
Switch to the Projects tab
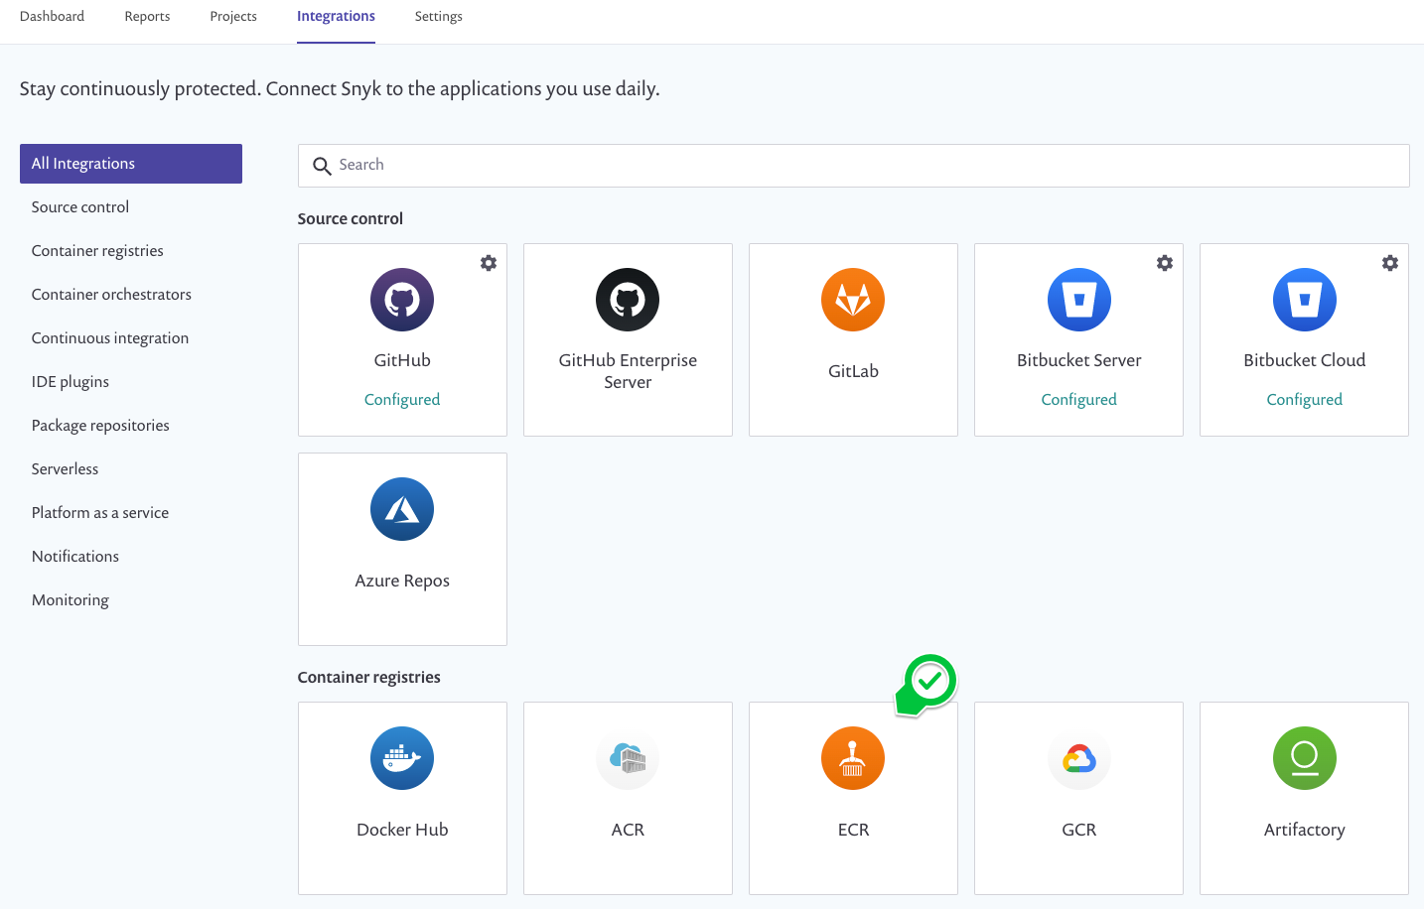pyautogui.click(x=233, y=17)
